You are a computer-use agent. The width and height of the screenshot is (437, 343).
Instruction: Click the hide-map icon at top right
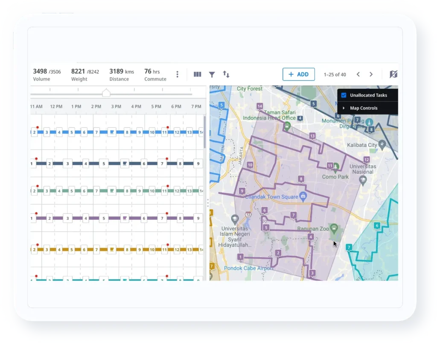pos(393,74)
